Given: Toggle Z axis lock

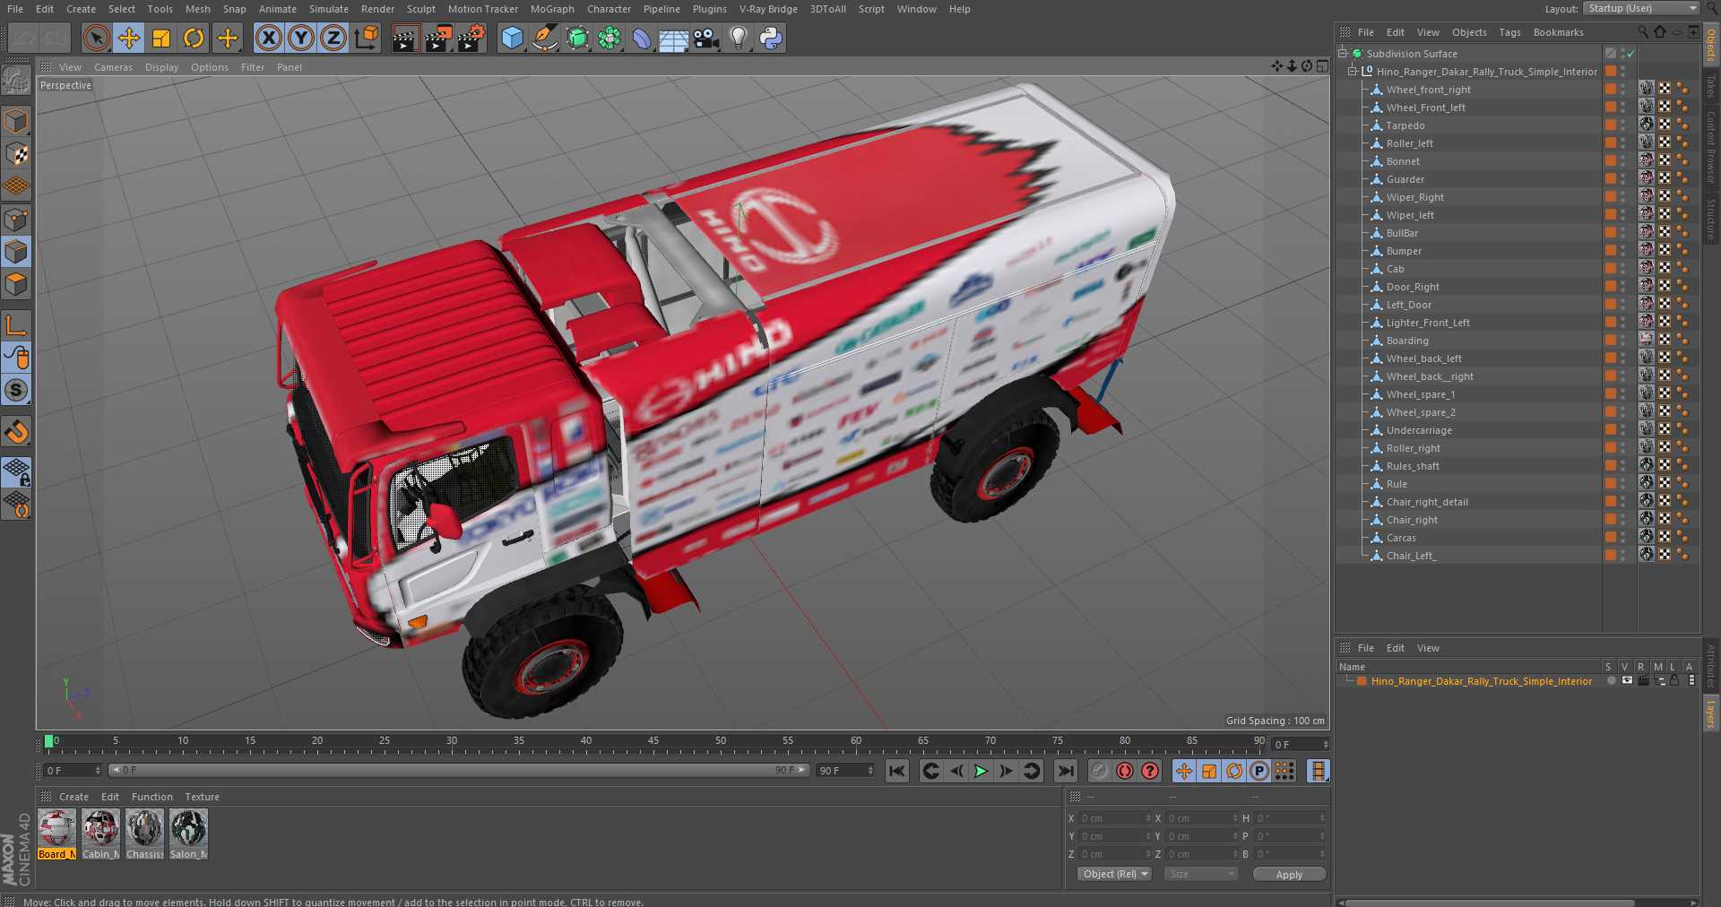Looking at the screenshot, I should point(333,38).
